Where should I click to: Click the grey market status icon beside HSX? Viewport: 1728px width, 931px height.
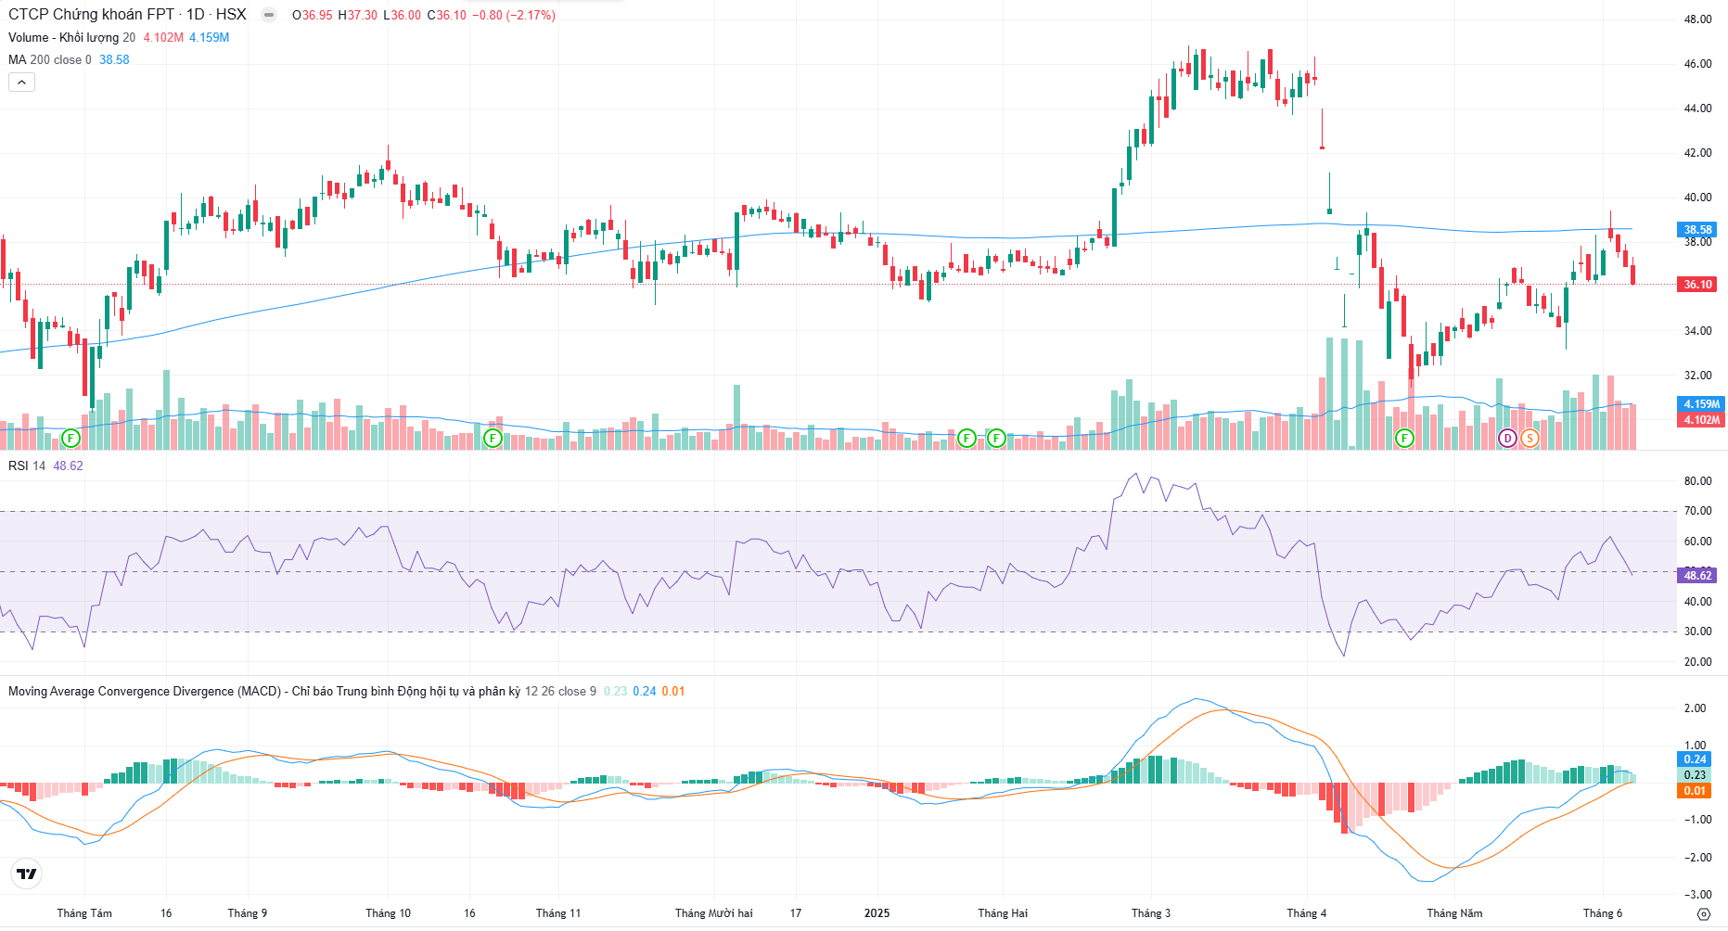tap(269, 15)
